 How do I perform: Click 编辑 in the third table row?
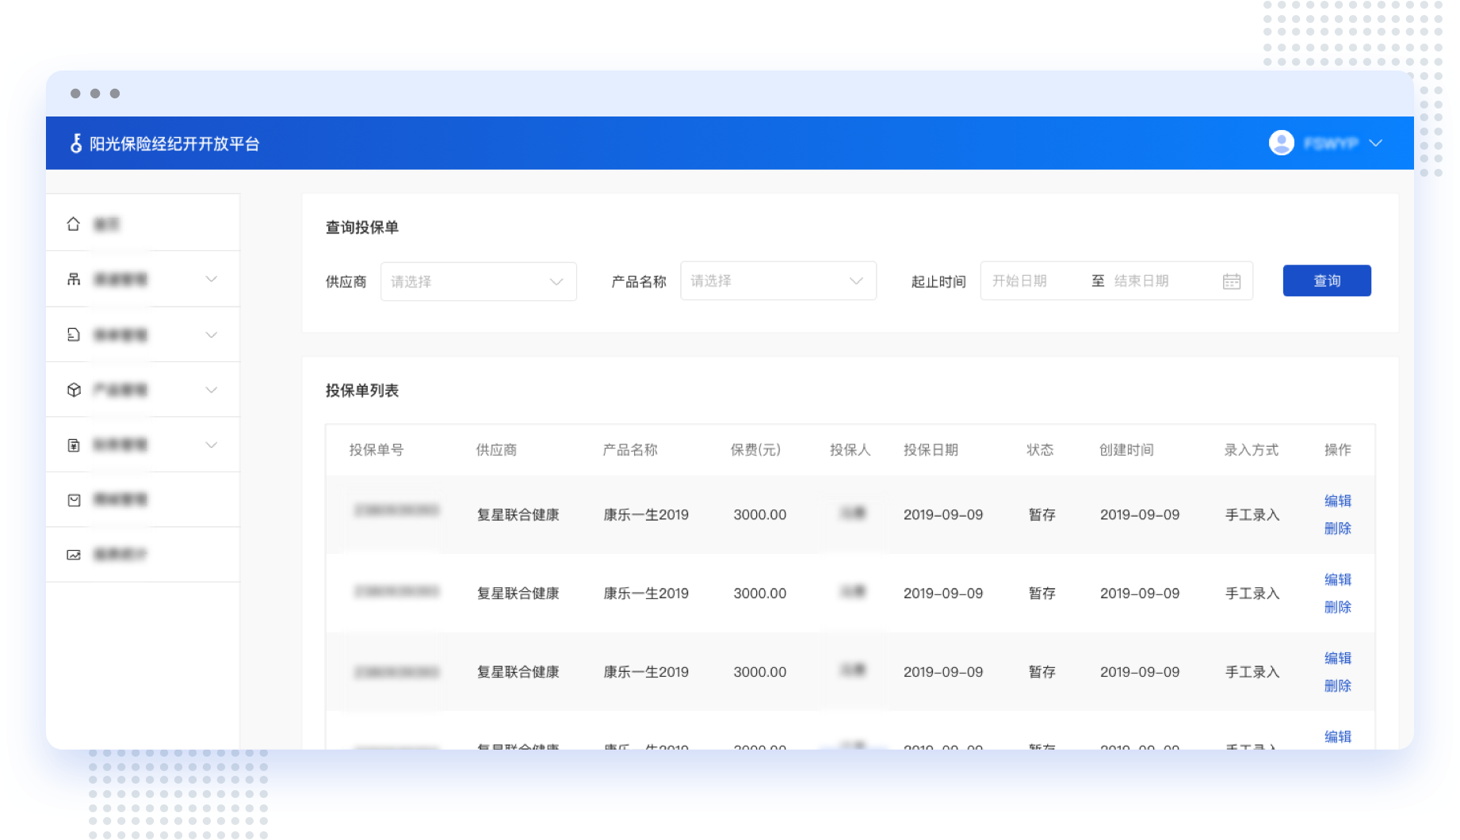click(x=1338, y=658)
